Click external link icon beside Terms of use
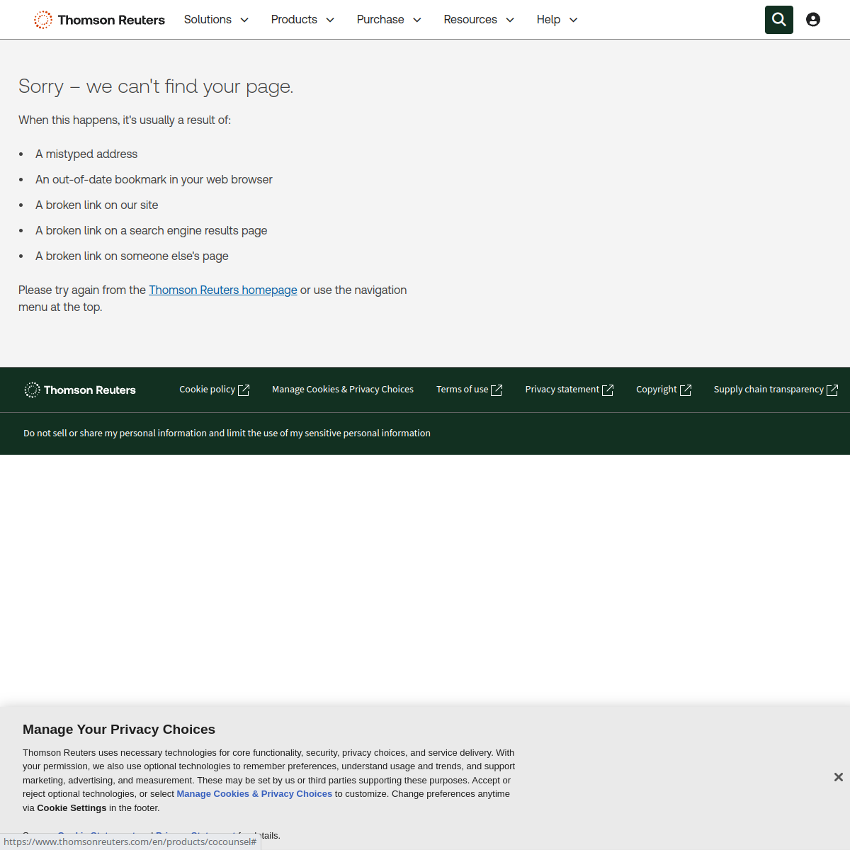The width and height of the screenshot is (850, 850). 497,390
